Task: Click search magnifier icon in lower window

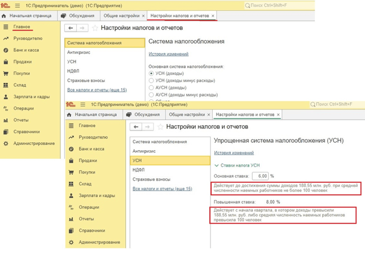Action: [x=313, y=104]
